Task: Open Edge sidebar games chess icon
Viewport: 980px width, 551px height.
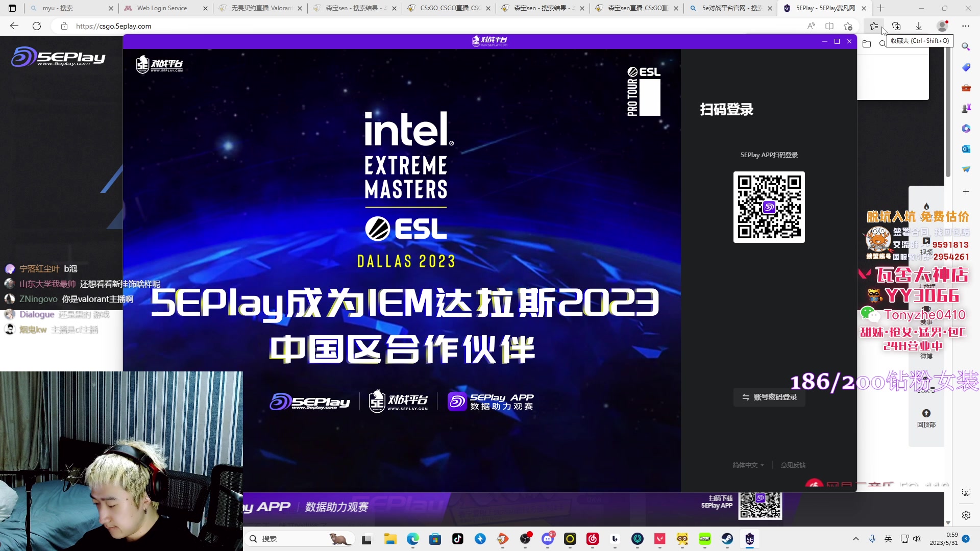Action: click(x=966, y=108)
